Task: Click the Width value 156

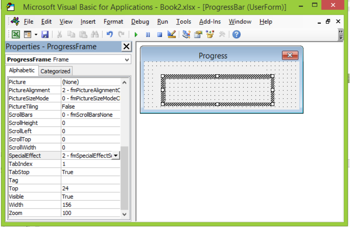Action: [91, 205]
